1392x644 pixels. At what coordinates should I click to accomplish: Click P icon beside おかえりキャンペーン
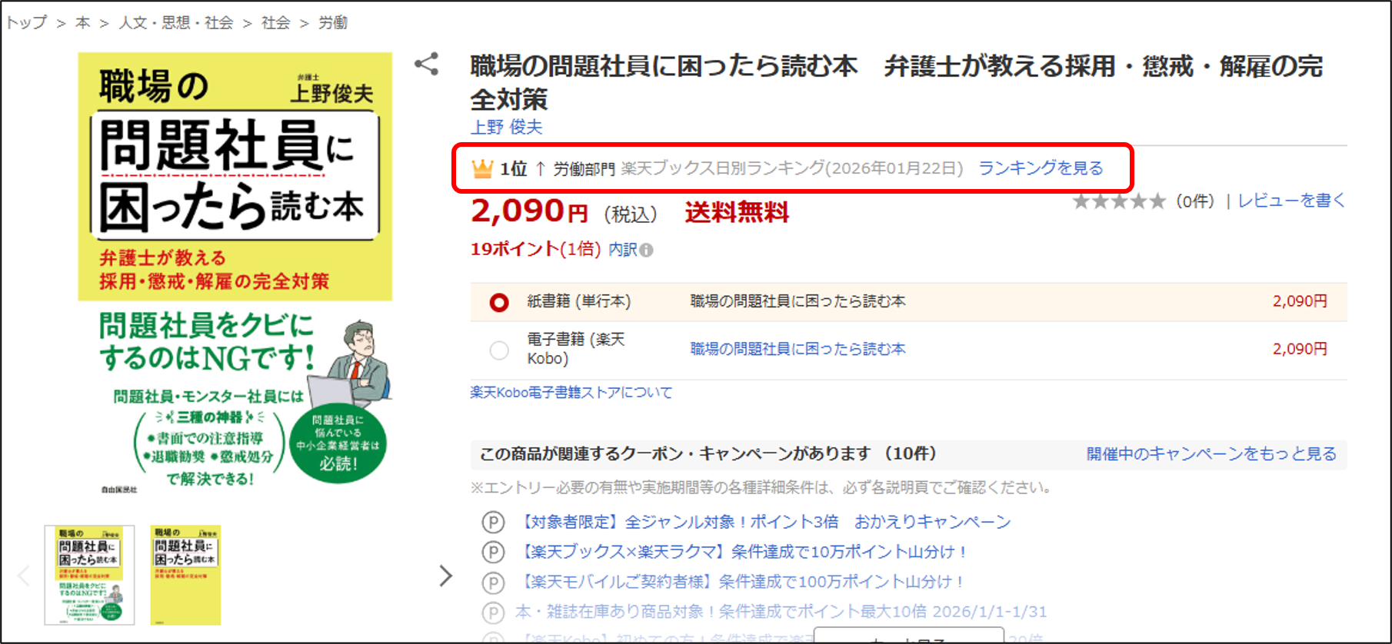[493, 523]
